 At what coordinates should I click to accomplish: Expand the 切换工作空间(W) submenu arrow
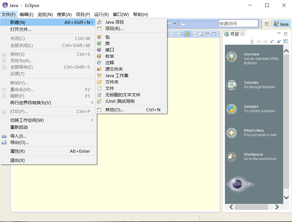pos(92,120)
